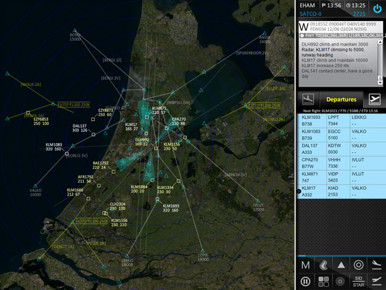Click the landing aircraft icon in bottom toolbar
Image resolution: width=386 pixels, height=290 pixels.
pyautogui.click(x=376, y=265)
